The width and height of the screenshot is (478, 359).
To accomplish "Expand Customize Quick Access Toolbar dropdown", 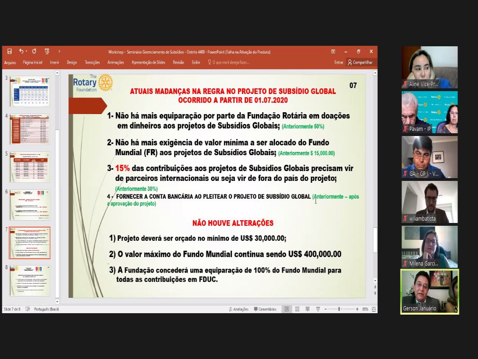I will point(59,51).
